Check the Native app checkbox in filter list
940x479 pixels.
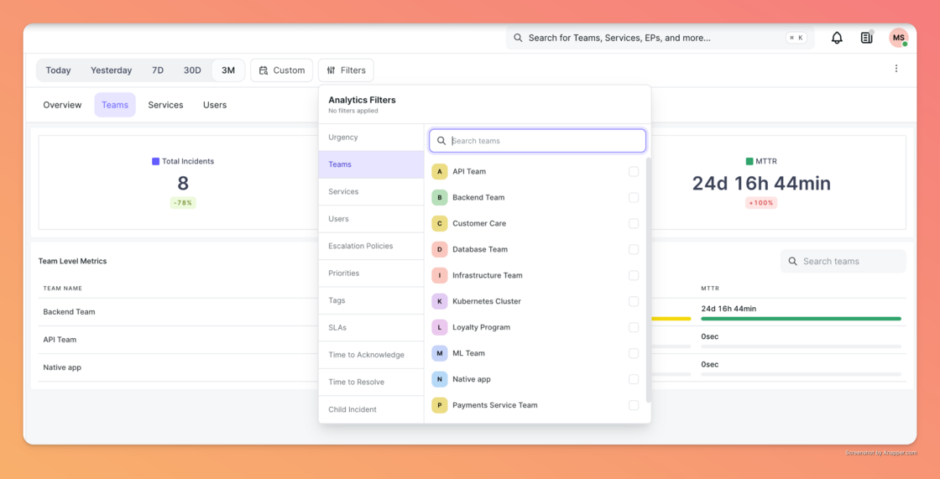[634, 379]
